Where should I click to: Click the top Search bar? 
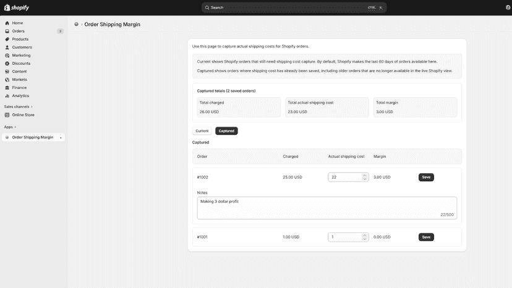point(294,7)
